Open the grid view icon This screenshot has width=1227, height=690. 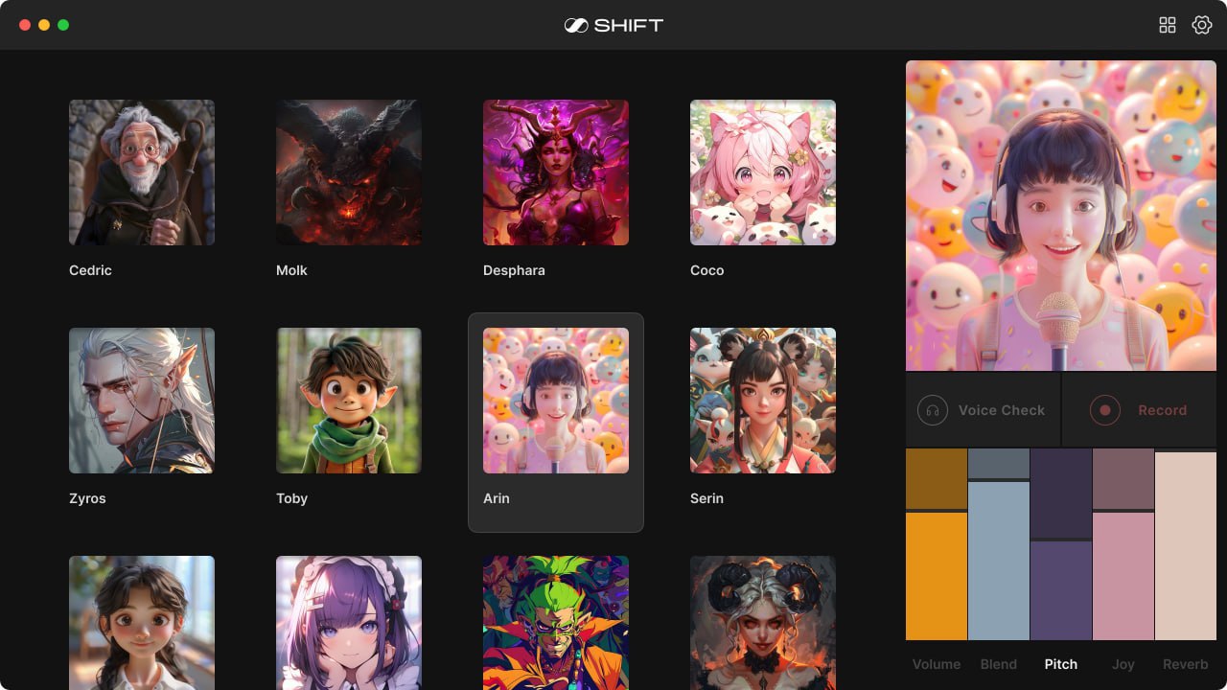[1167, 26]
